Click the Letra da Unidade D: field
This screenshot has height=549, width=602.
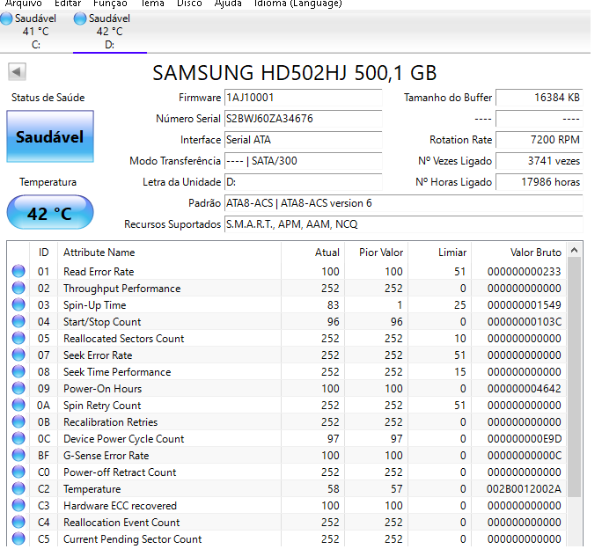pos(303,182)
